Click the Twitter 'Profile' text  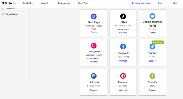click(152, 57)
